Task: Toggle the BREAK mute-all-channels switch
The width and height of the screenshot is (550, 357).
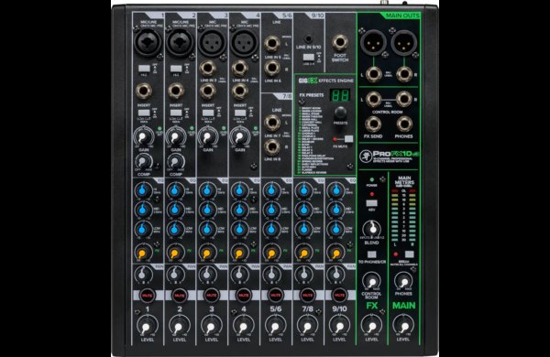Action: [x=409, y=254]
